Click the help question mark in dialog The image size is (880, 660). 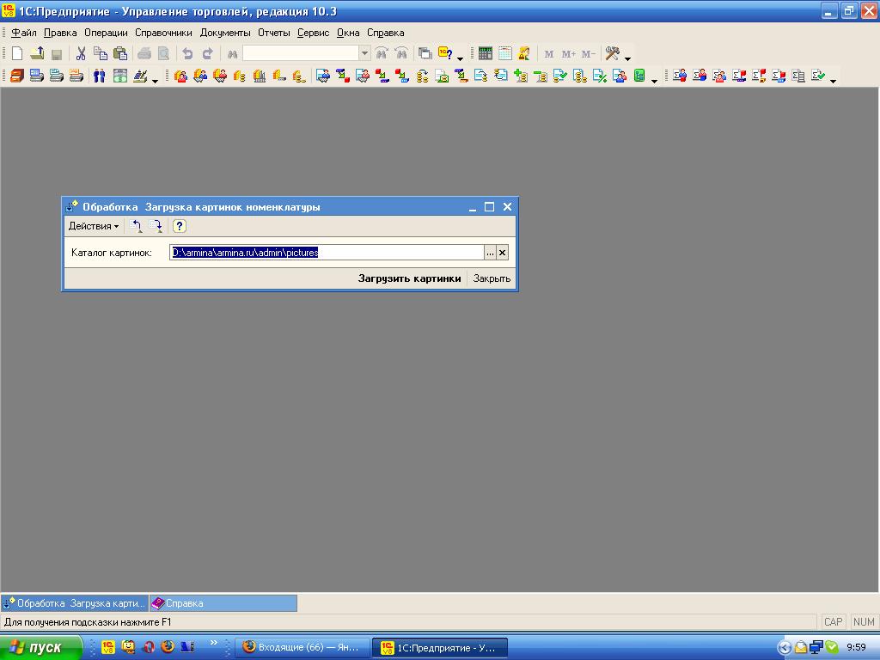tap(179, 226)
